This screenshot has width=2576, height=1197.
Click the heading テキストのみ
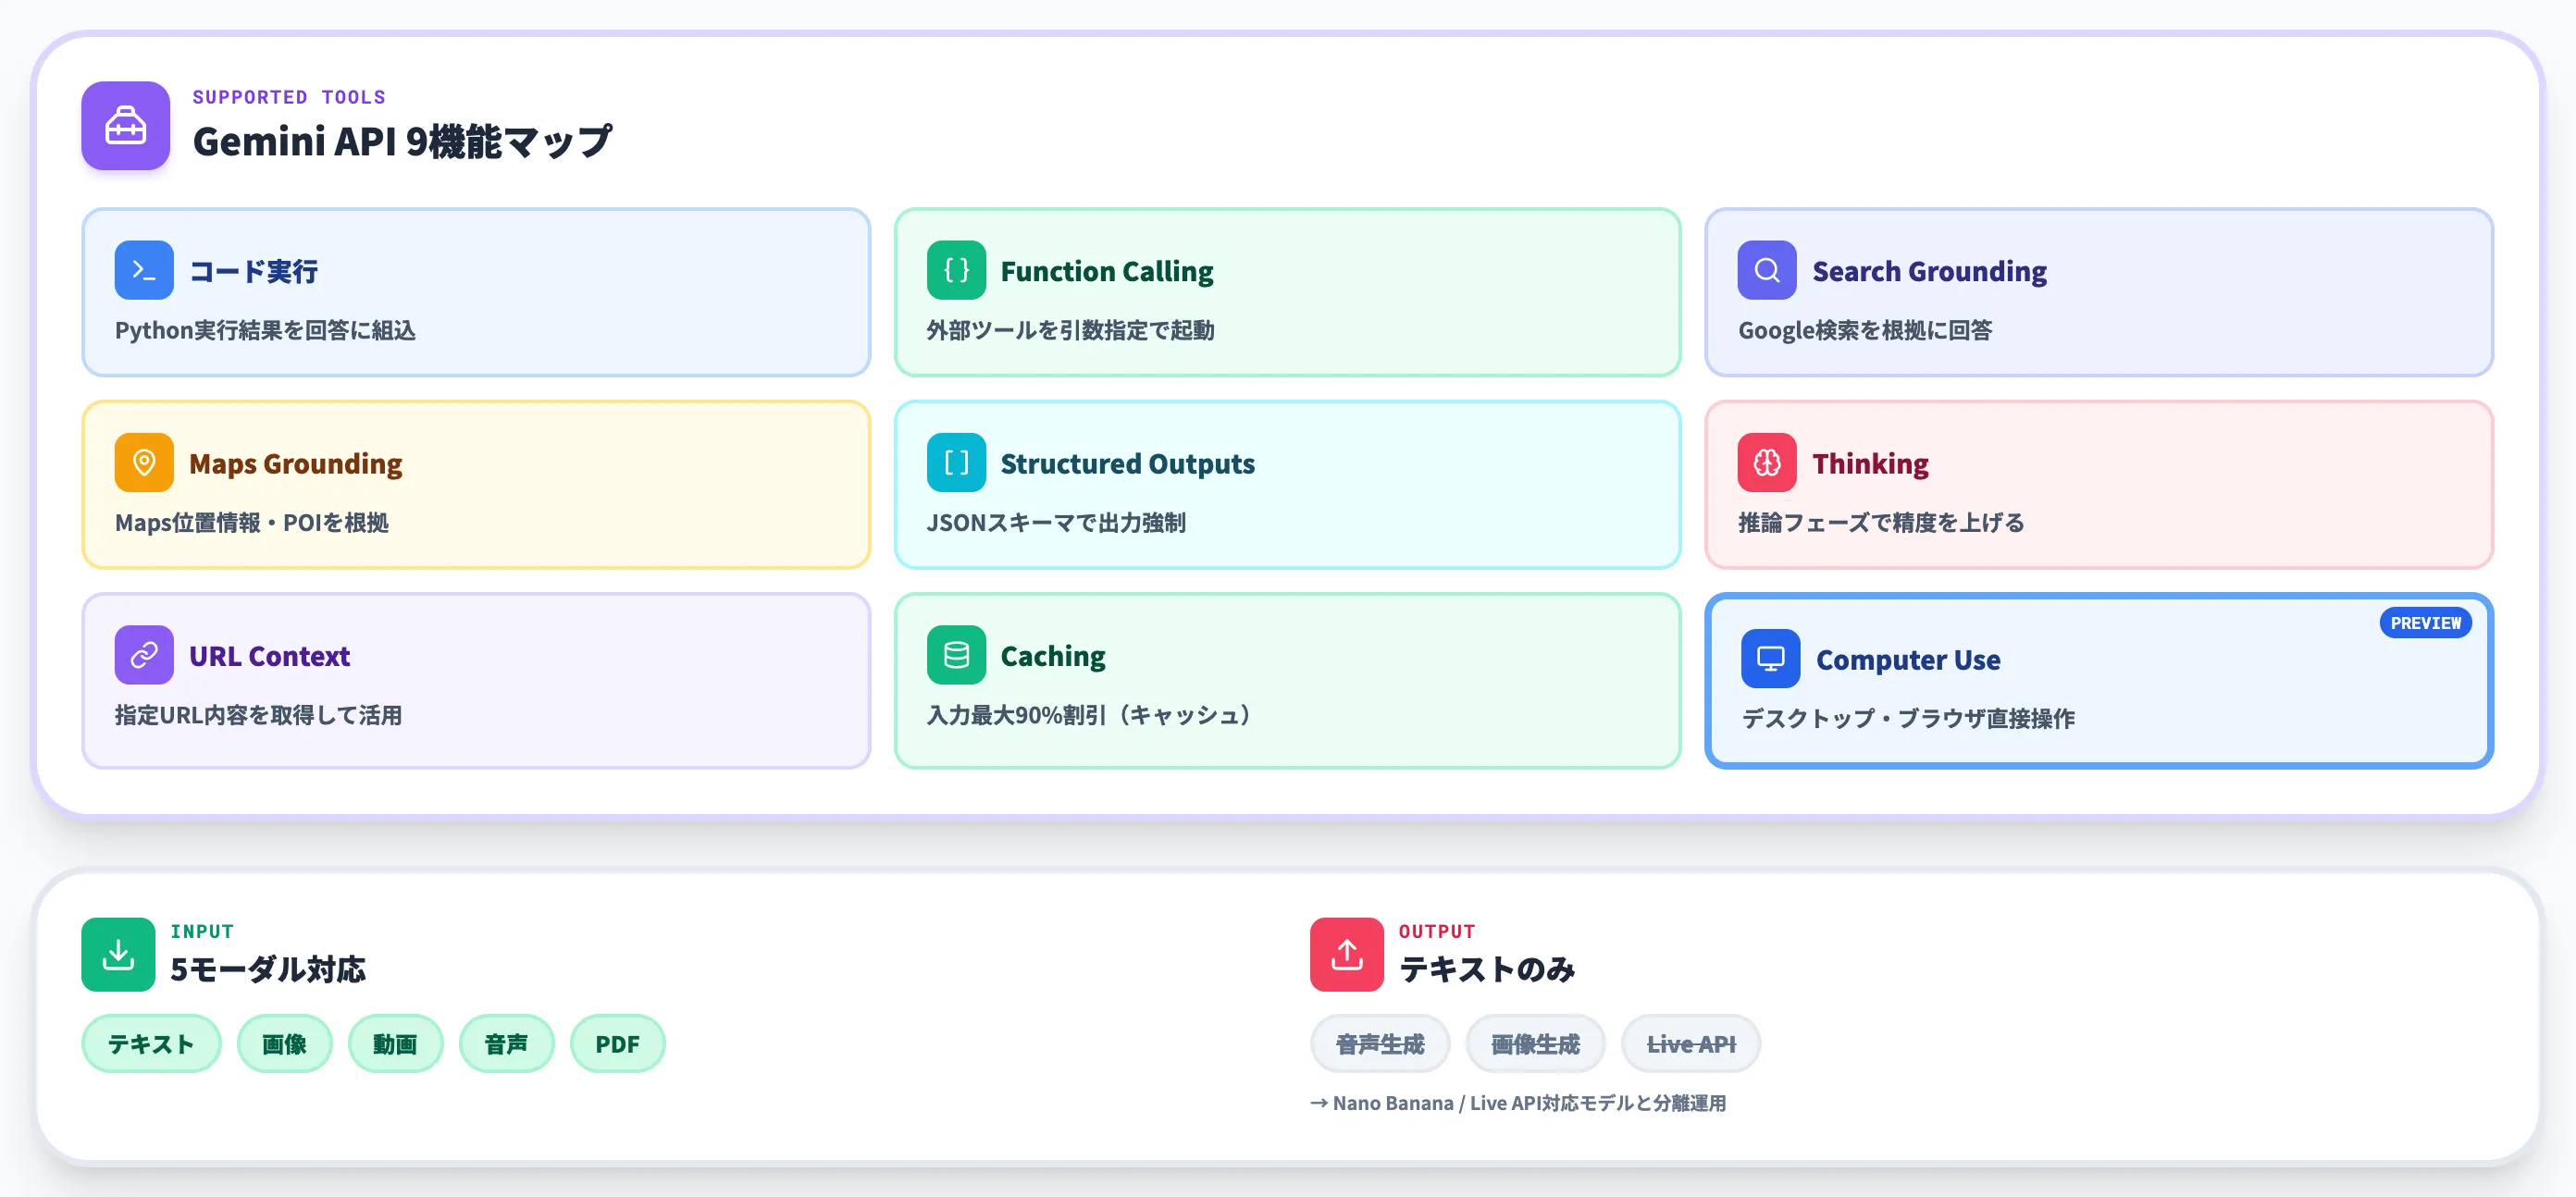pyautogui.click(x=1487, y=969)
